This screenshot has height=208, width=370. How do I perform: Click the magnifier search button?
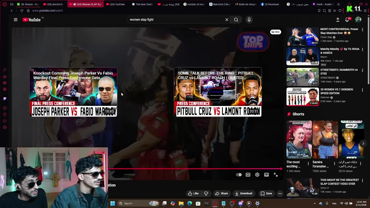pos(236,20)
